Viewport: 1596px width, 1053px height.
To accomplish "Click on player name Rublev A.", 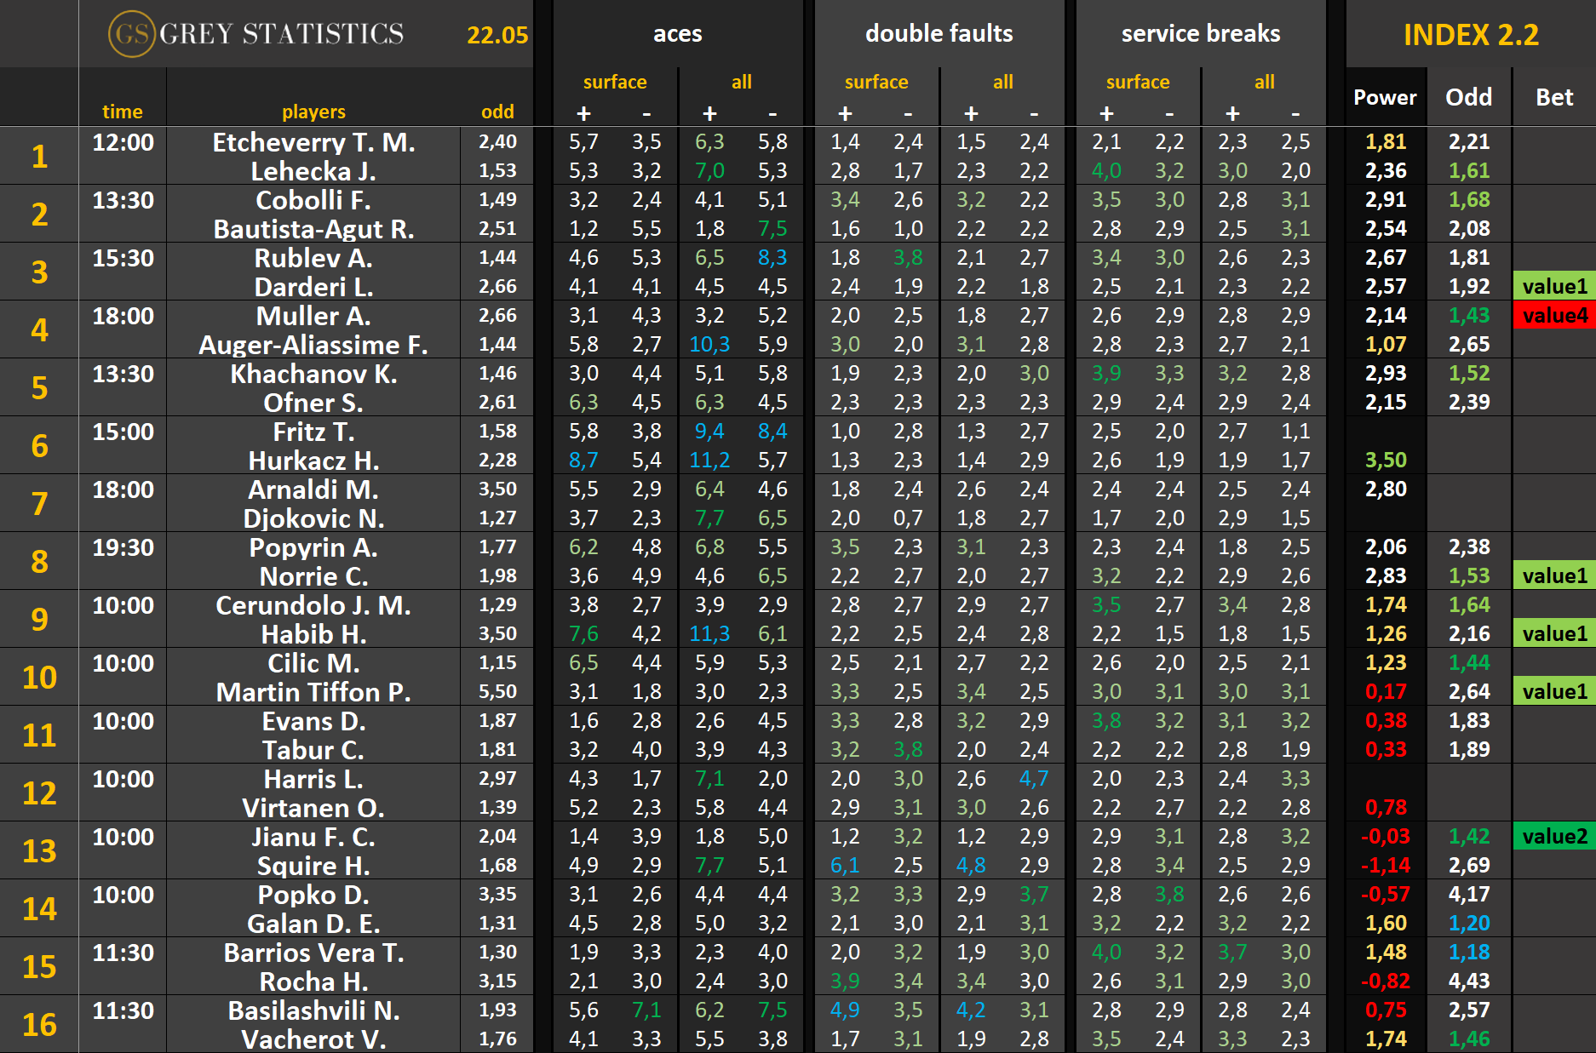I will (313, 258).
